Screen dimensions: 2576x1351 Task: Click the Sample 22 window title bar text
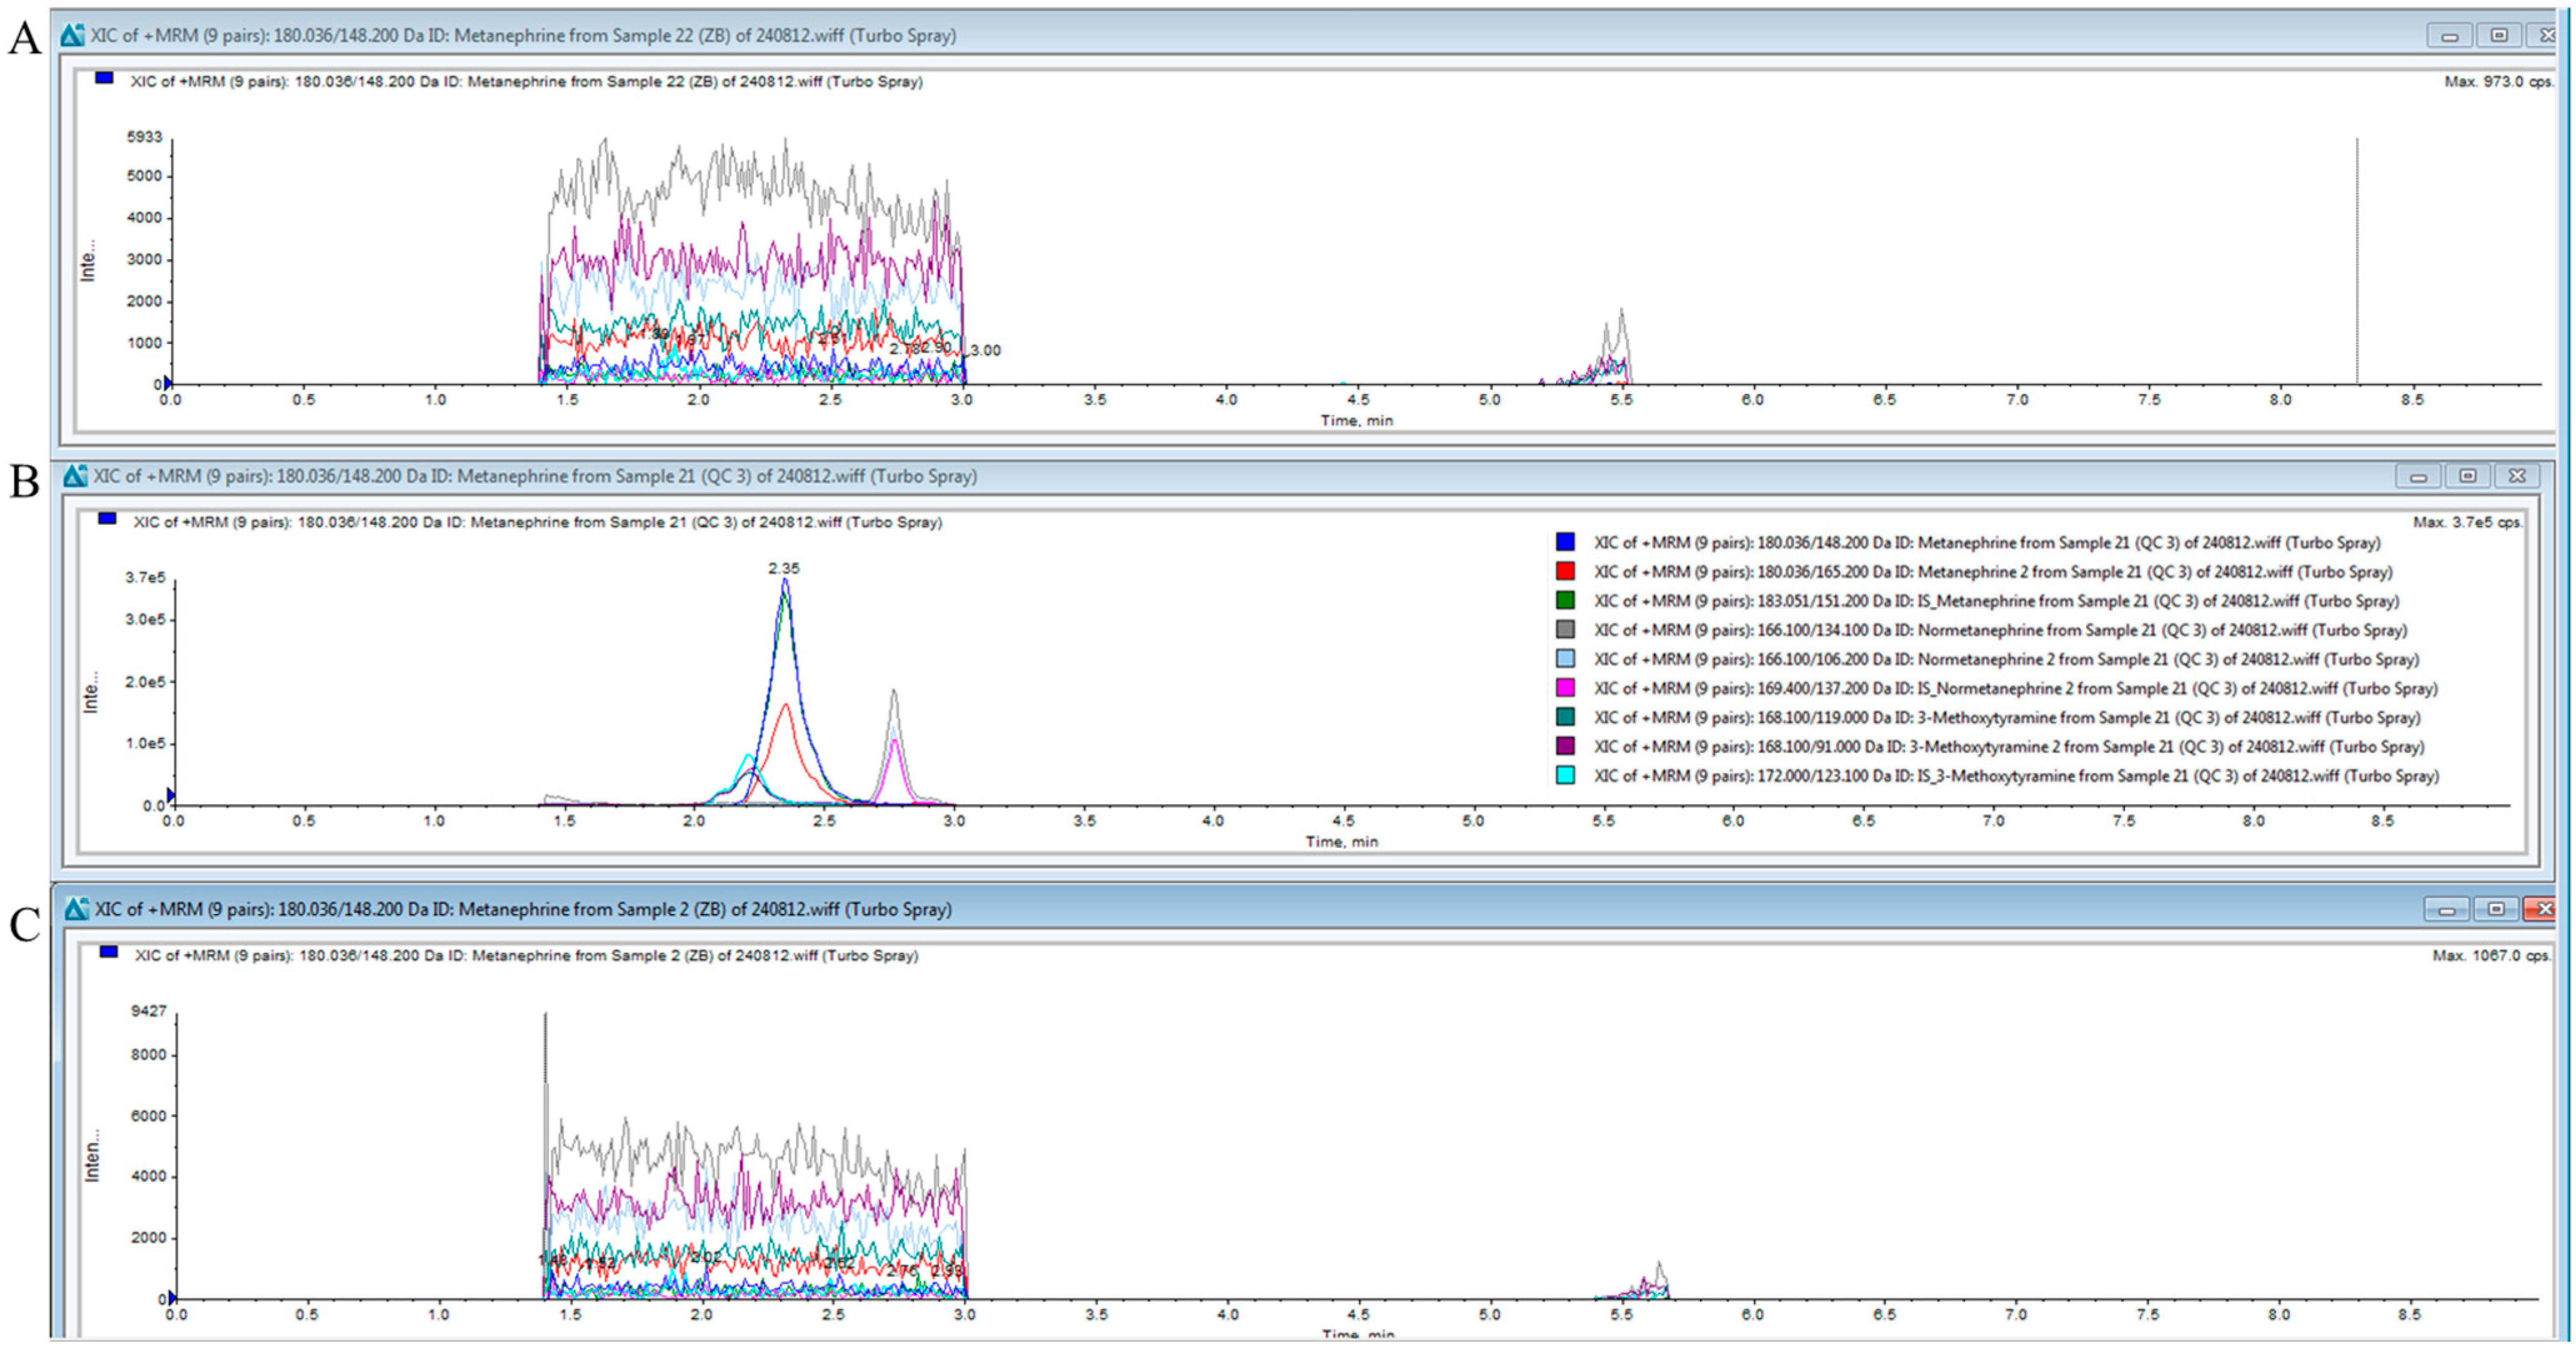(523, 36)
